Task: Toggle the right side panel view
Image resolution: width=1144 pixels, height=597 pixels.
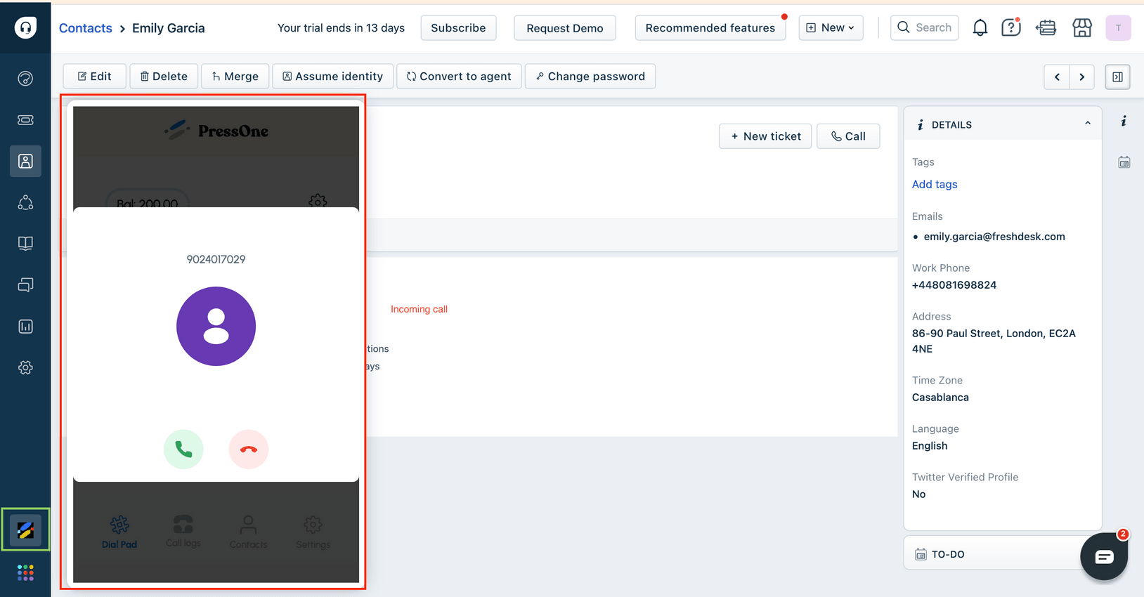Action: coord(1117,77)
